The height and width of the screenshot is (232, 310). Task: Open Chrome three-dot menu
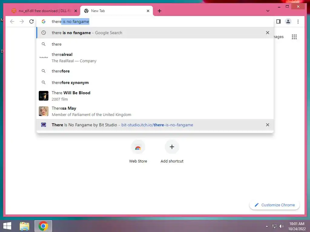click(x=298, y=21)
